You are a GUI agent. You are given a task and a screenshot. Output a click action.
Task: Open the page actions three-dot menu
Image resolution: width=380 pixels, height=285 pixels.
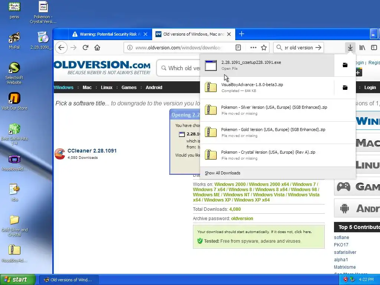coord(253,47)
